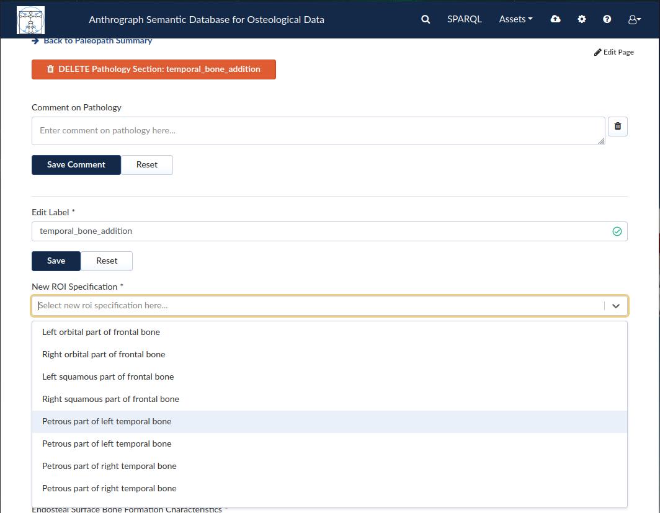The image size is (660, 513).
Task: Click Reset next to the label Save button
Action: coord(107,261)
